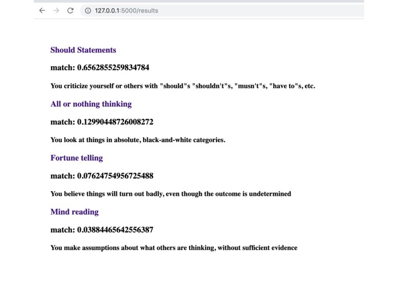The image size is (398, 282).
Task: Click the things will turn out badly description
Action: pos(171,194)
